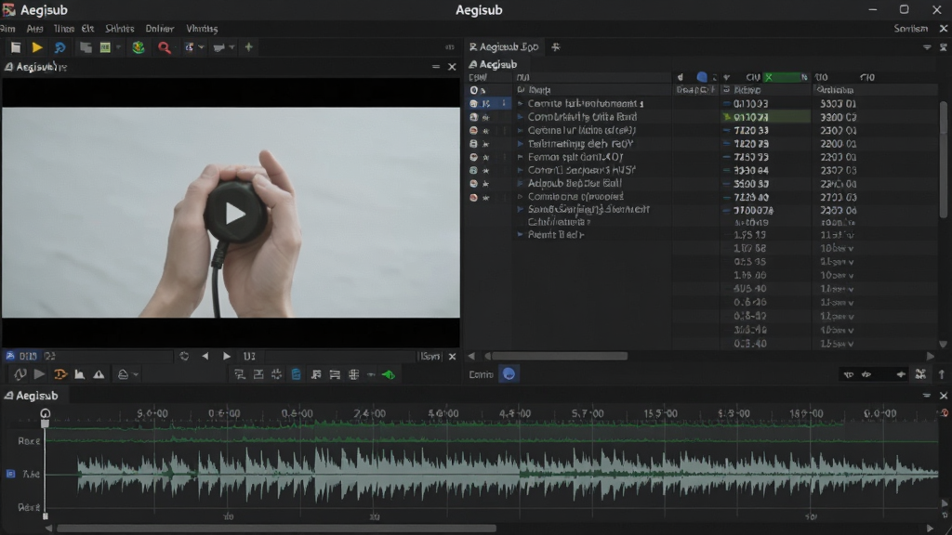Click the crosshair grid icon in lower toolbar

[x=353, y=374]
